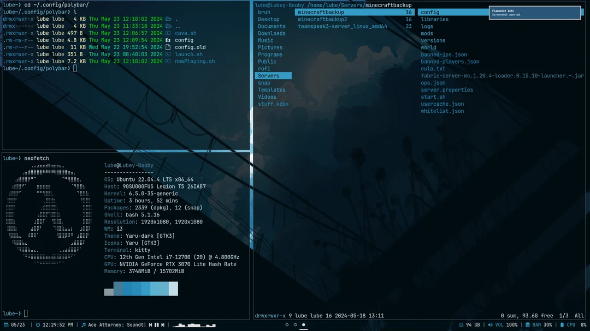Screen dimensions: 590x331
Task: Toggle pause on the playing track
Action: 156,324
